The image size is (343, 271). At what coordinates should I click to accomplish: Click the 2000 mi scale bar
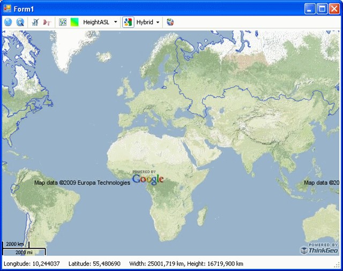(x=24, y=252)
